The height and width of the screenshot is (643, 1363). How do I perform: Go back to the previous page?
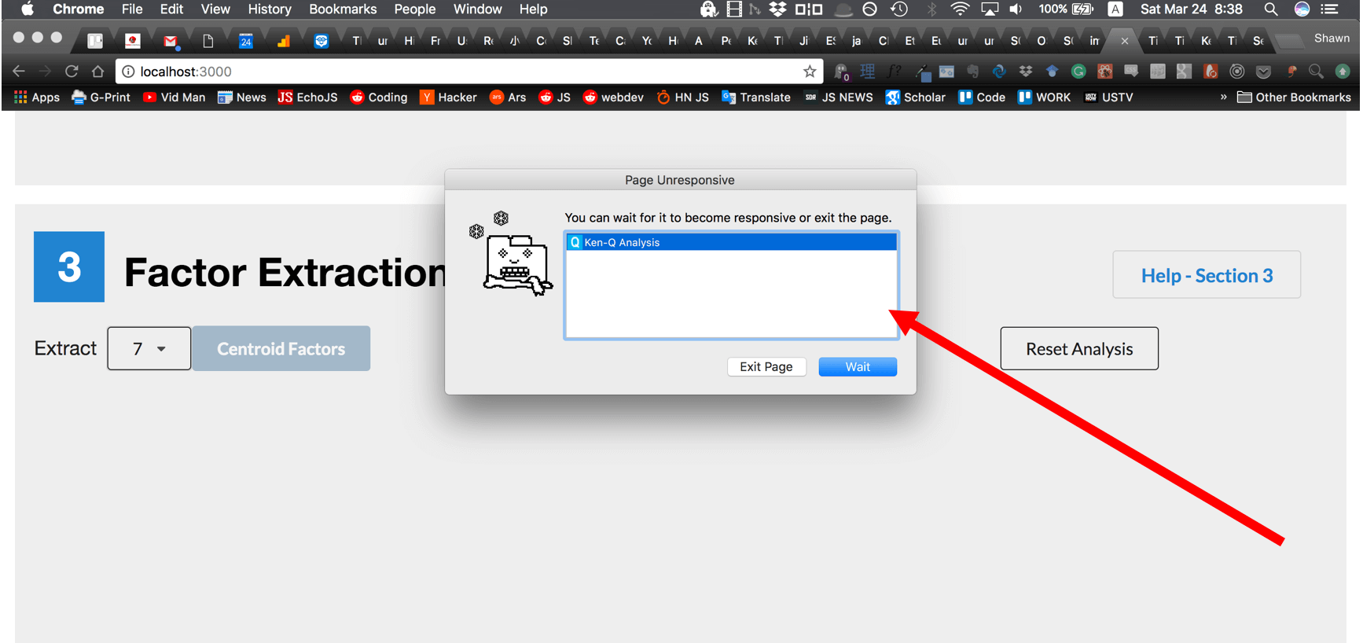click(19, 72)
